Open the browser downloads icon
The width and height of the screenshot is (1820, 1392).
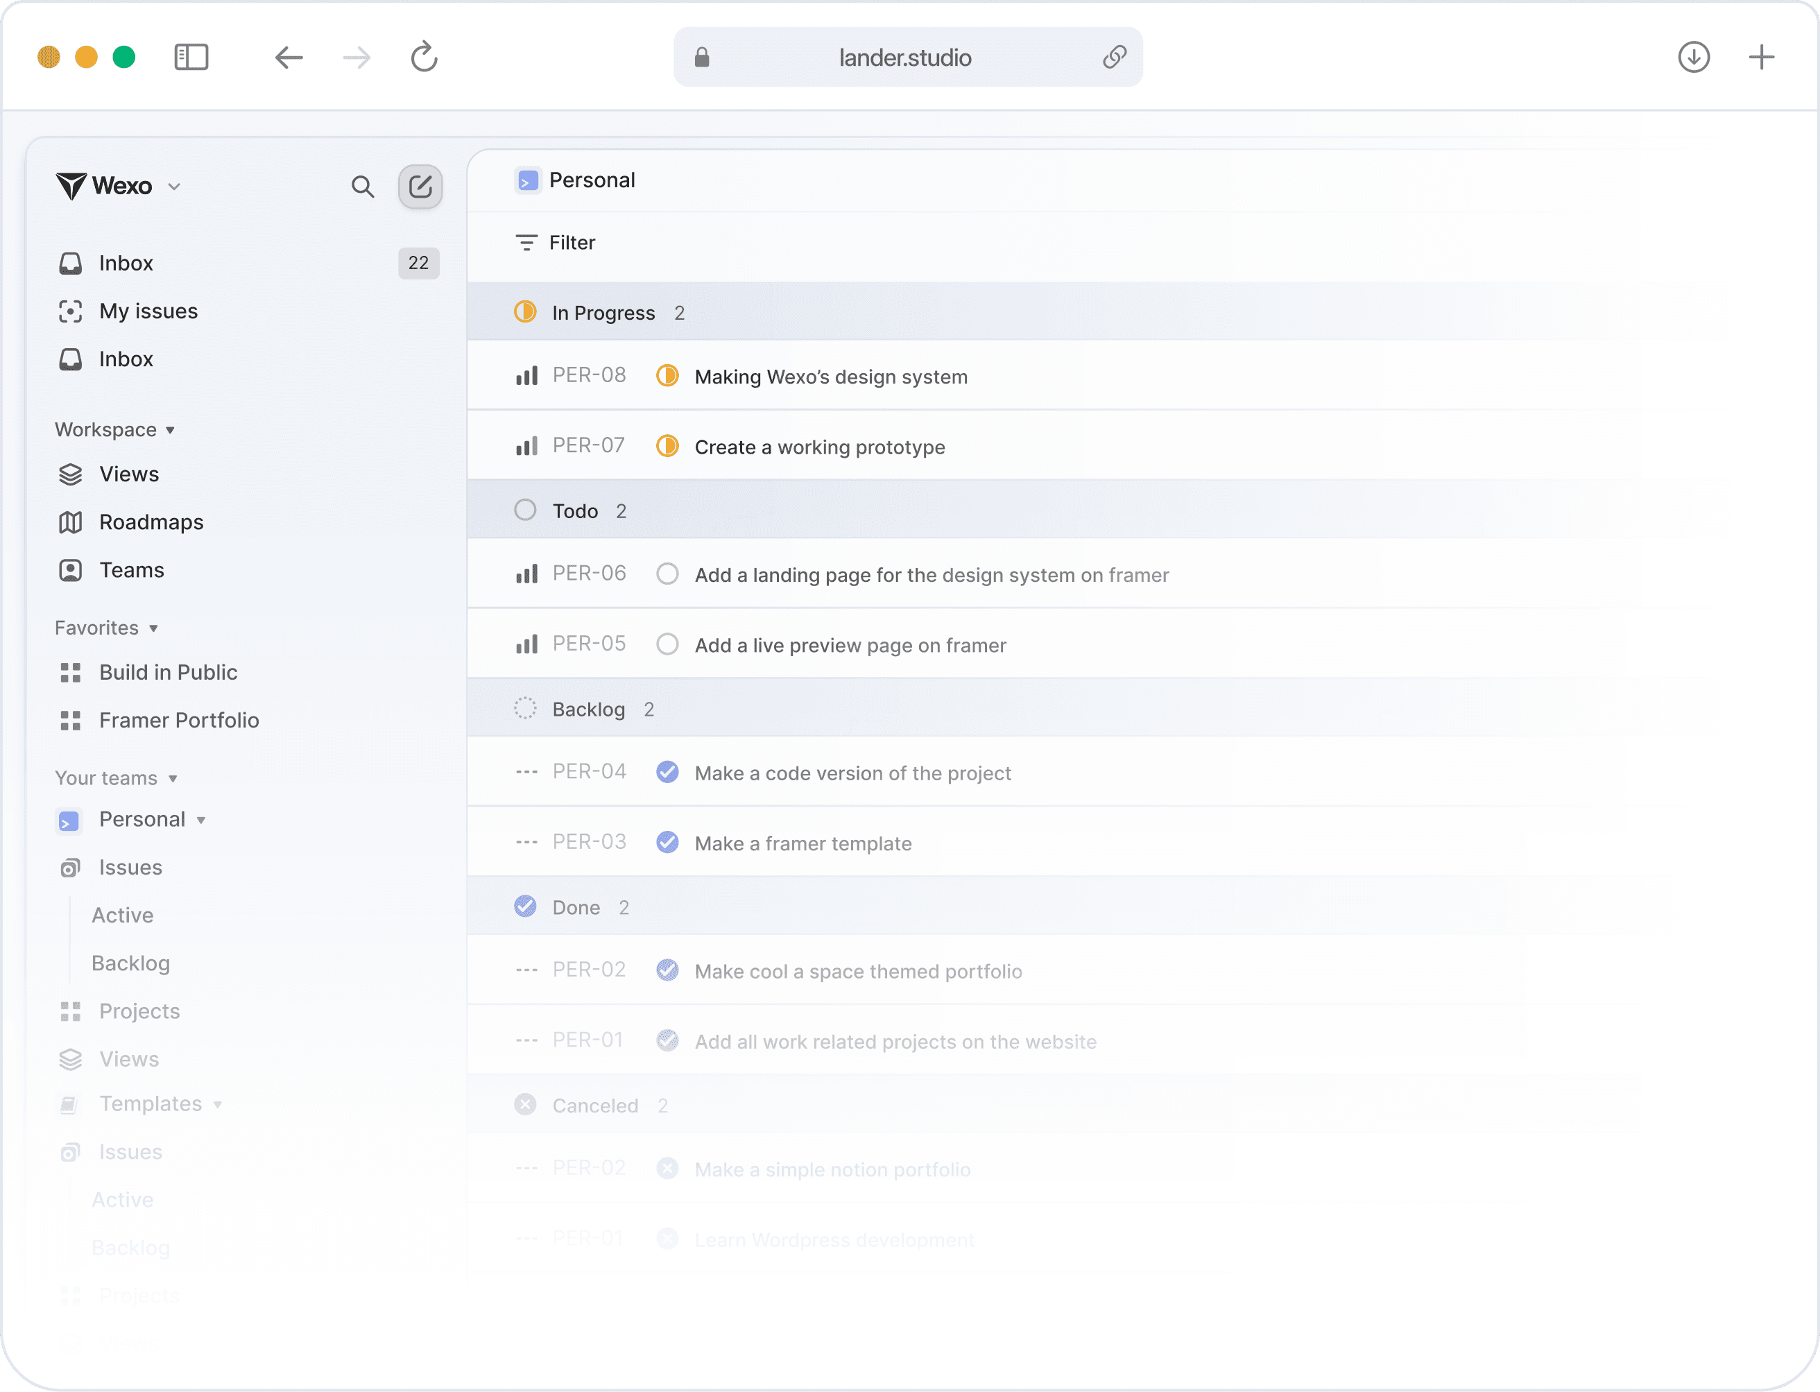(1693, 57)
